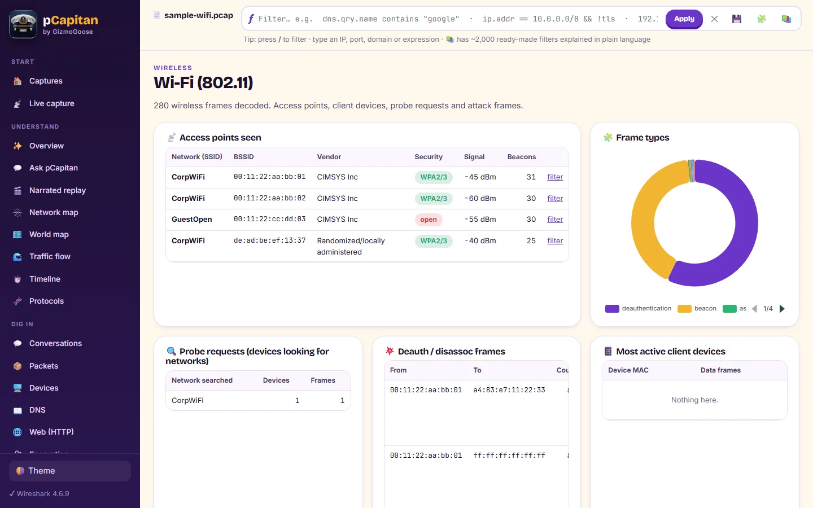Click the Conversations speech bubble icon
Viewport: 813px width, 508px height.
pos(18,344)
